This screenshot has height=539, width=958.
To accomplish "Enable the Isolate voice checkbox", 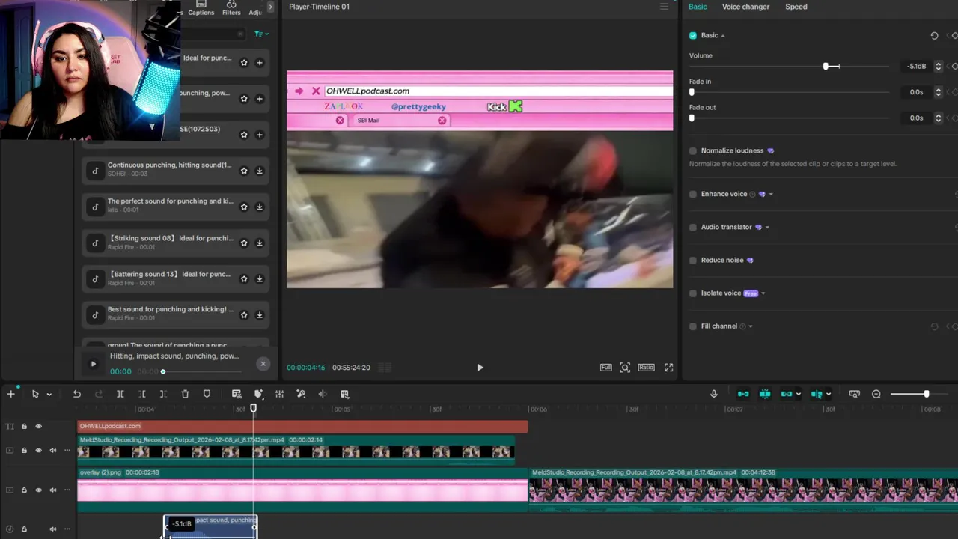I will click(x=693, y=293).
